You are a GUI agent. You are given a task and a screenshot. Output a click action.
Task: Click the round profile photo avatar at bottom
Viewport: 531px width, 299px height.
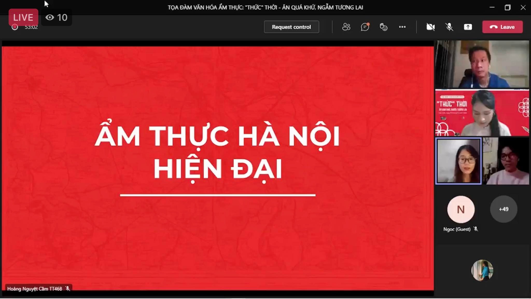482,270
